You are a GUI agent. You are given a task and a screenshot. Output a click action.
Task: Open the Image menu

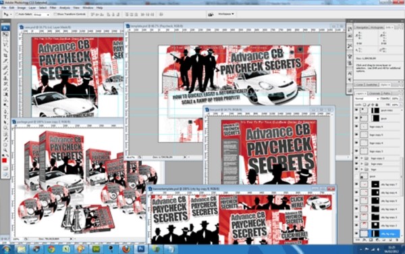pos(22,7)
